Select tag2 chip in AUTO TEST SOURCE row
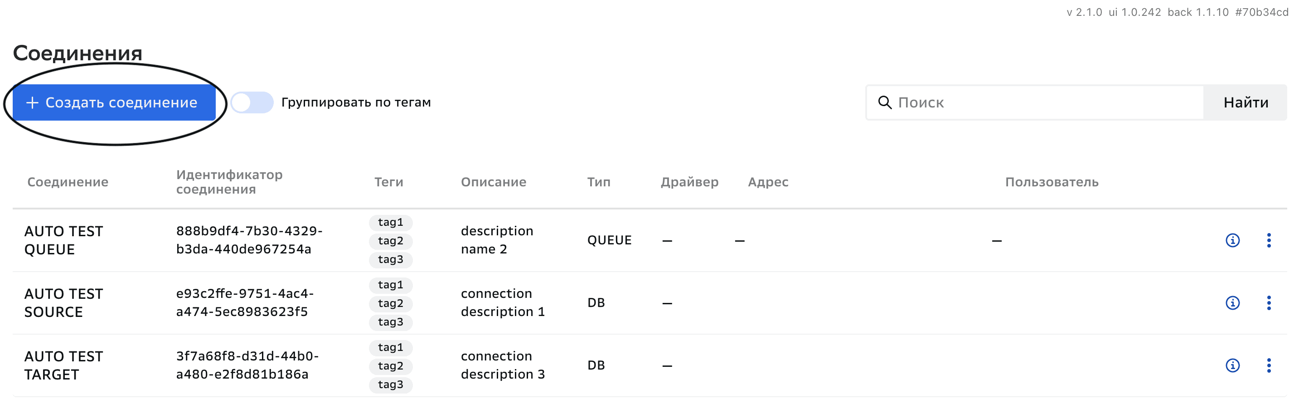 390,303
